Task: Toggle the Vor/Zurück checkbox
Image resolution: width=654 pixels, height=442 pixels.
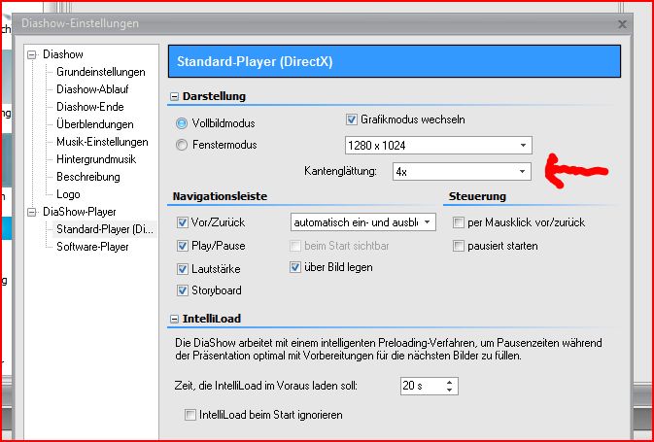Action: [183, 222]
